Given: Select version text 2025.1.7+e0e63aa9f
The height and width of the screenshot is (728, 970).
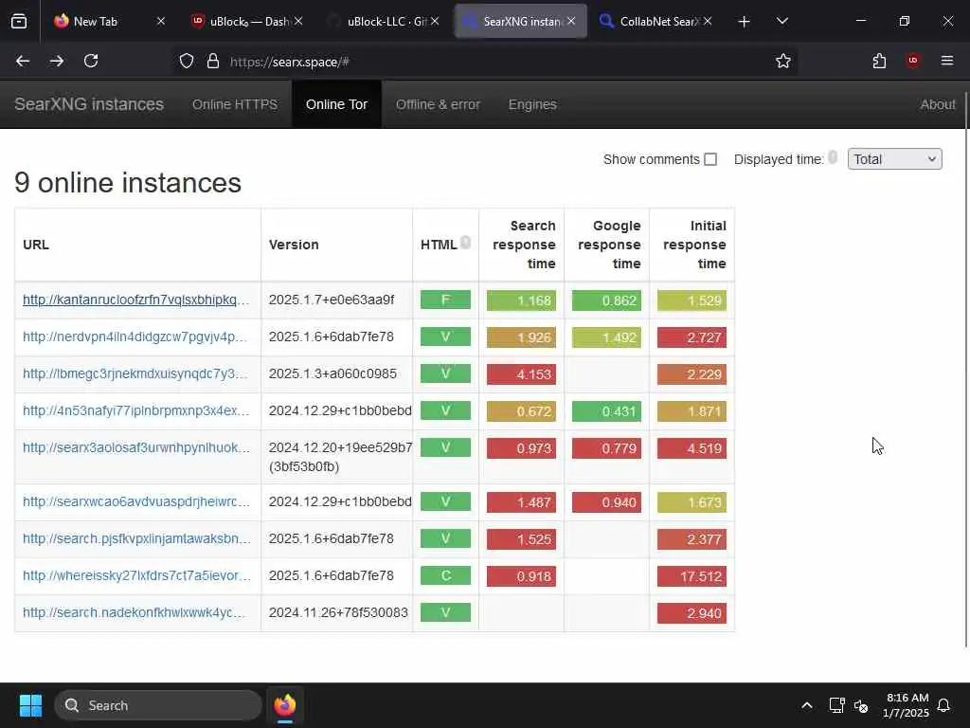Looking at the screenshot, I should coord(331,300).
